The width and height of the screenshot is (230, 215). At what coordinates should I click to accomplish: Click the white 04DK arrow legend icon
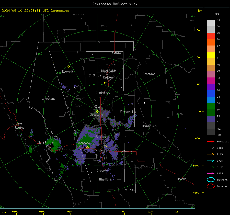(x=211, y=148)
